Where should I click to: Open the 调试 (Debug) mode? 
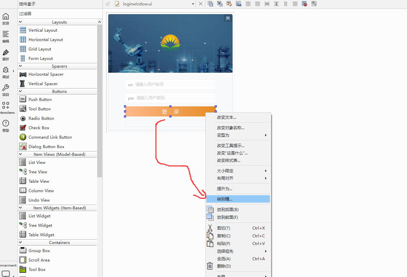click(x=6, y=72)
